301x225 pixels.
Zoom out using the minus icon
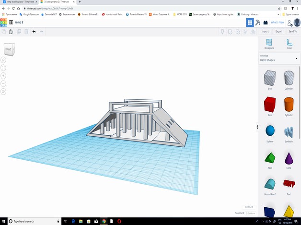tap(4, 83)
